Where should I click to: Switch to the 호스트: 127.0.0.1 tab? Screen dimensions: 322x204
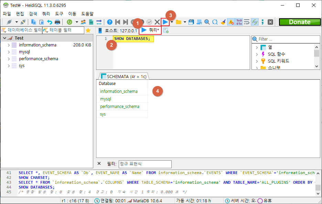[118, 31]
